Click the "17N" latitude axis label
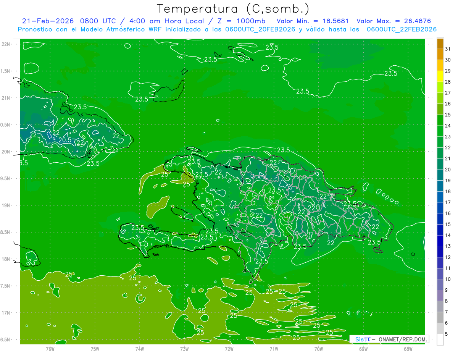The image size is (458, 354). pyautogui.click(x=6, y=313)
